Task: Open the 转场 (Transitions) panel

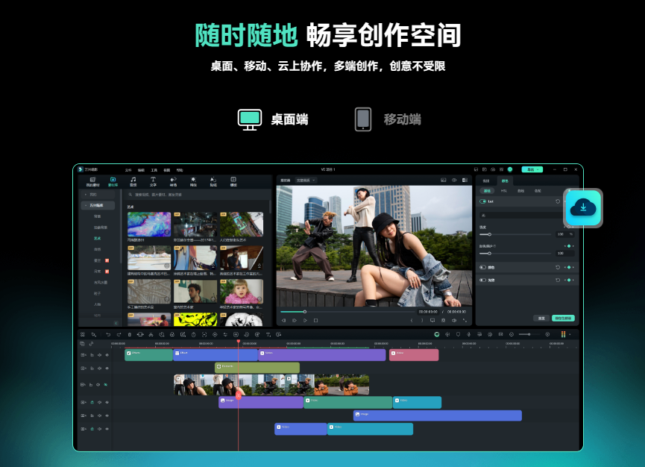Action: coord(174,180)
